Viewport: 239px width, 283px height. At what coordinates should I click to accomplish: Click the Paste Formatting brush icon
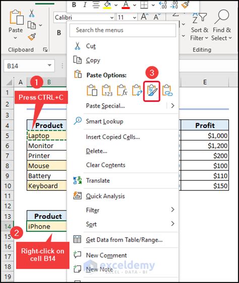click(x=152, y=91)
